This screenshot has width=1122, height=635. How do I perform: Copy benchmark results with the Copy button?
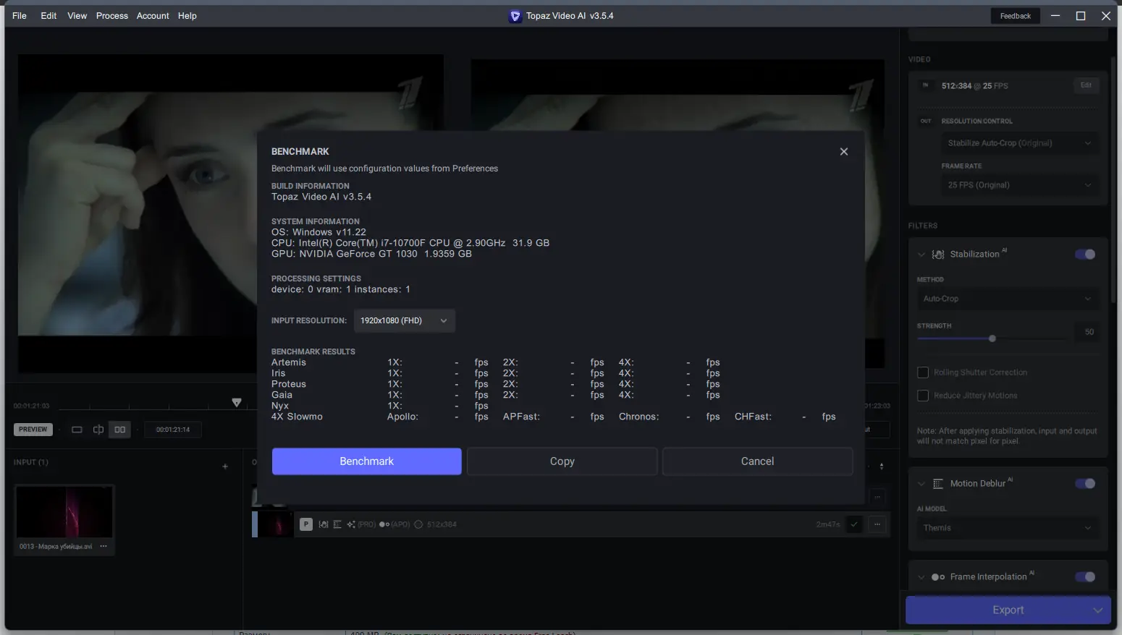(x=562, y=461)
